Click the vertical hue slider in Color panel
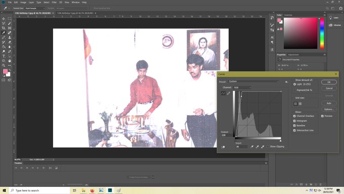Image resolution: width=344 pixels, height=194 pixels. coord(322,33)
